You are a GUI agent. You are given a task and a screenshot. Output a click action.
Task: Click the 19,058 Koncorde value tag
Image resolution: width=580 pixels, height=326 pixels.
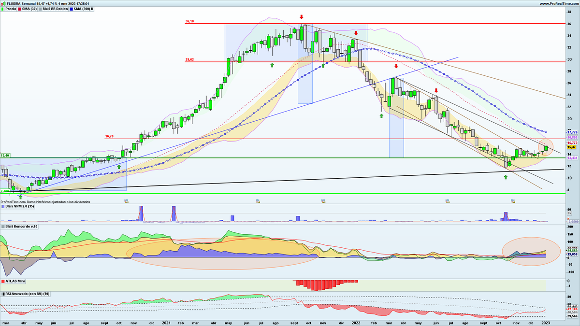[572, 254]
